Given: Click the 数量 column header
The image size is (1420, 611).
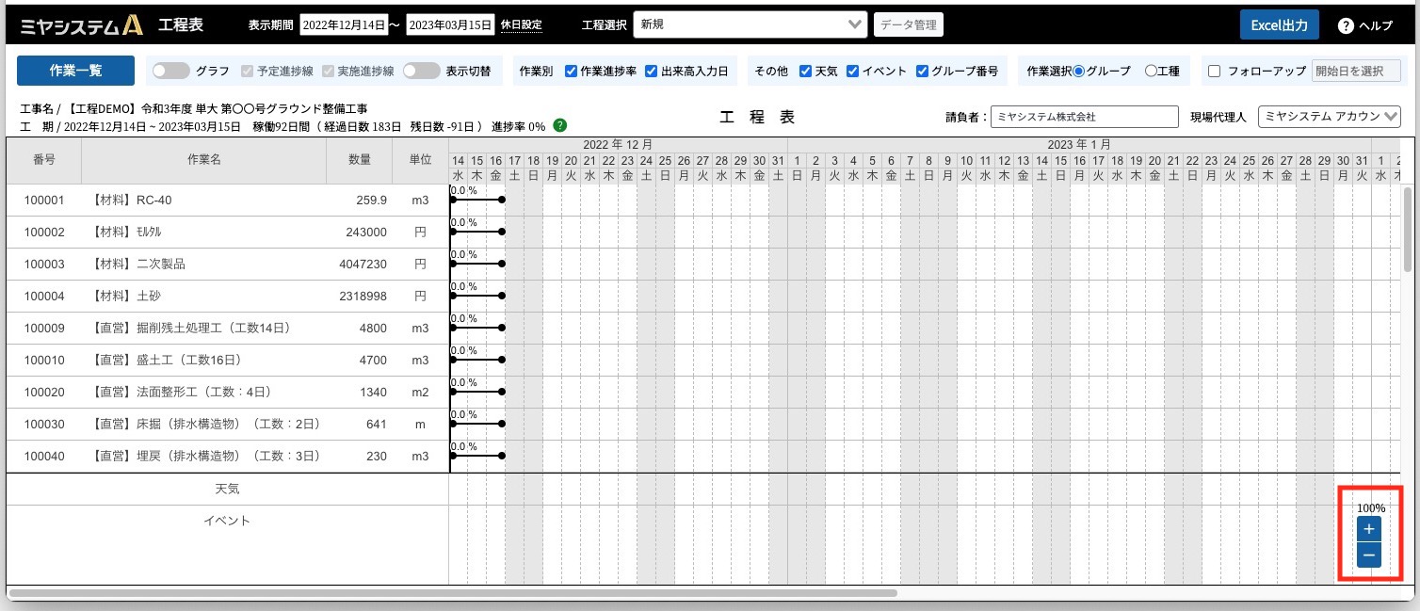Looking at the screenshot, I should (x=360, y=160).
